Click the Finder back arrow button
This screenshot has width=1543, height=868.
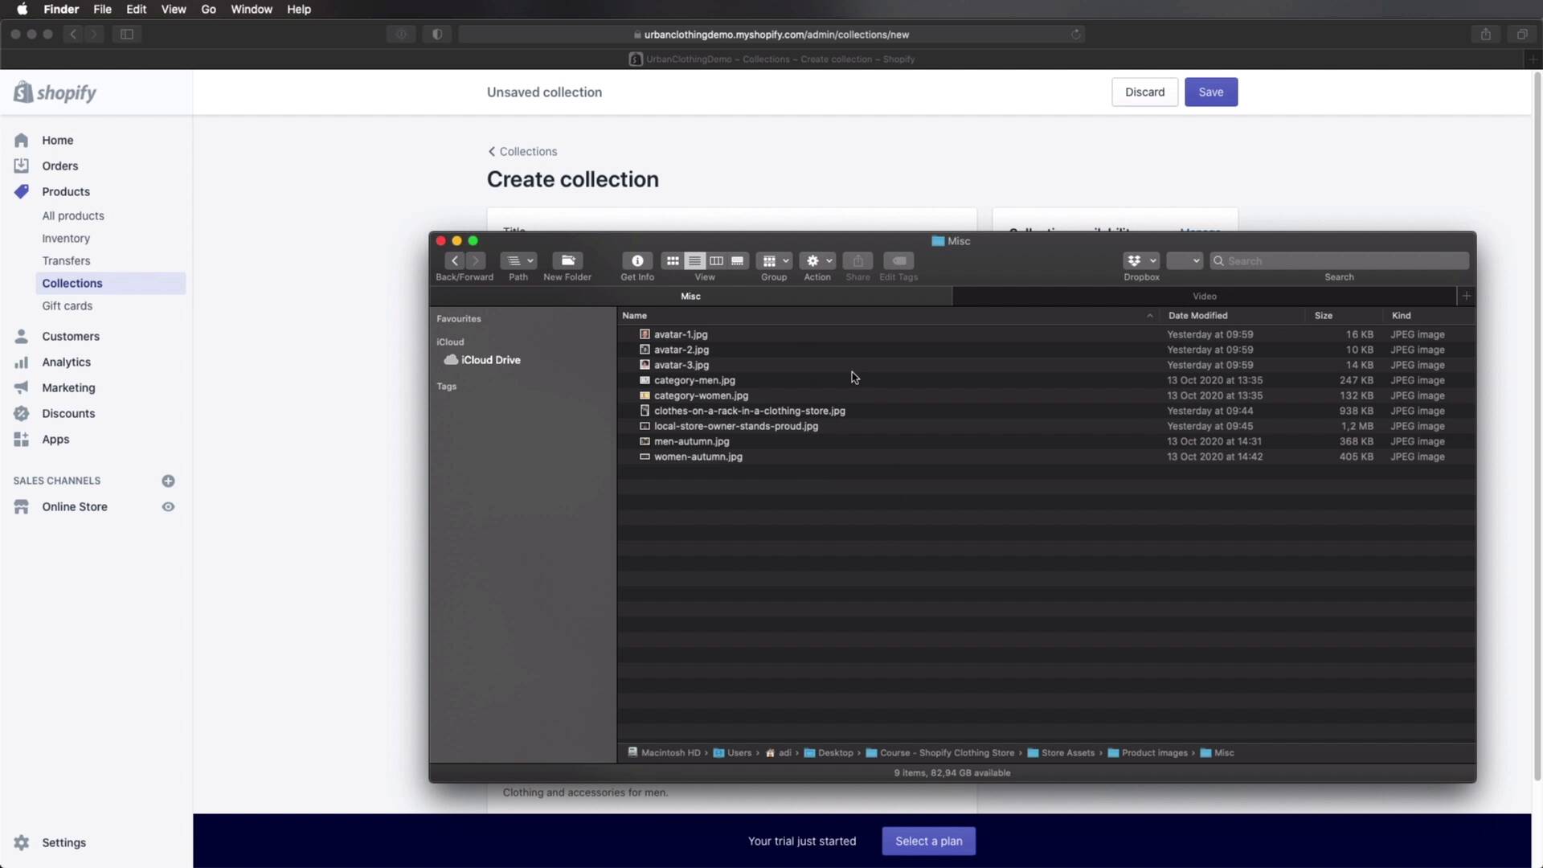[x=455, y=261]
